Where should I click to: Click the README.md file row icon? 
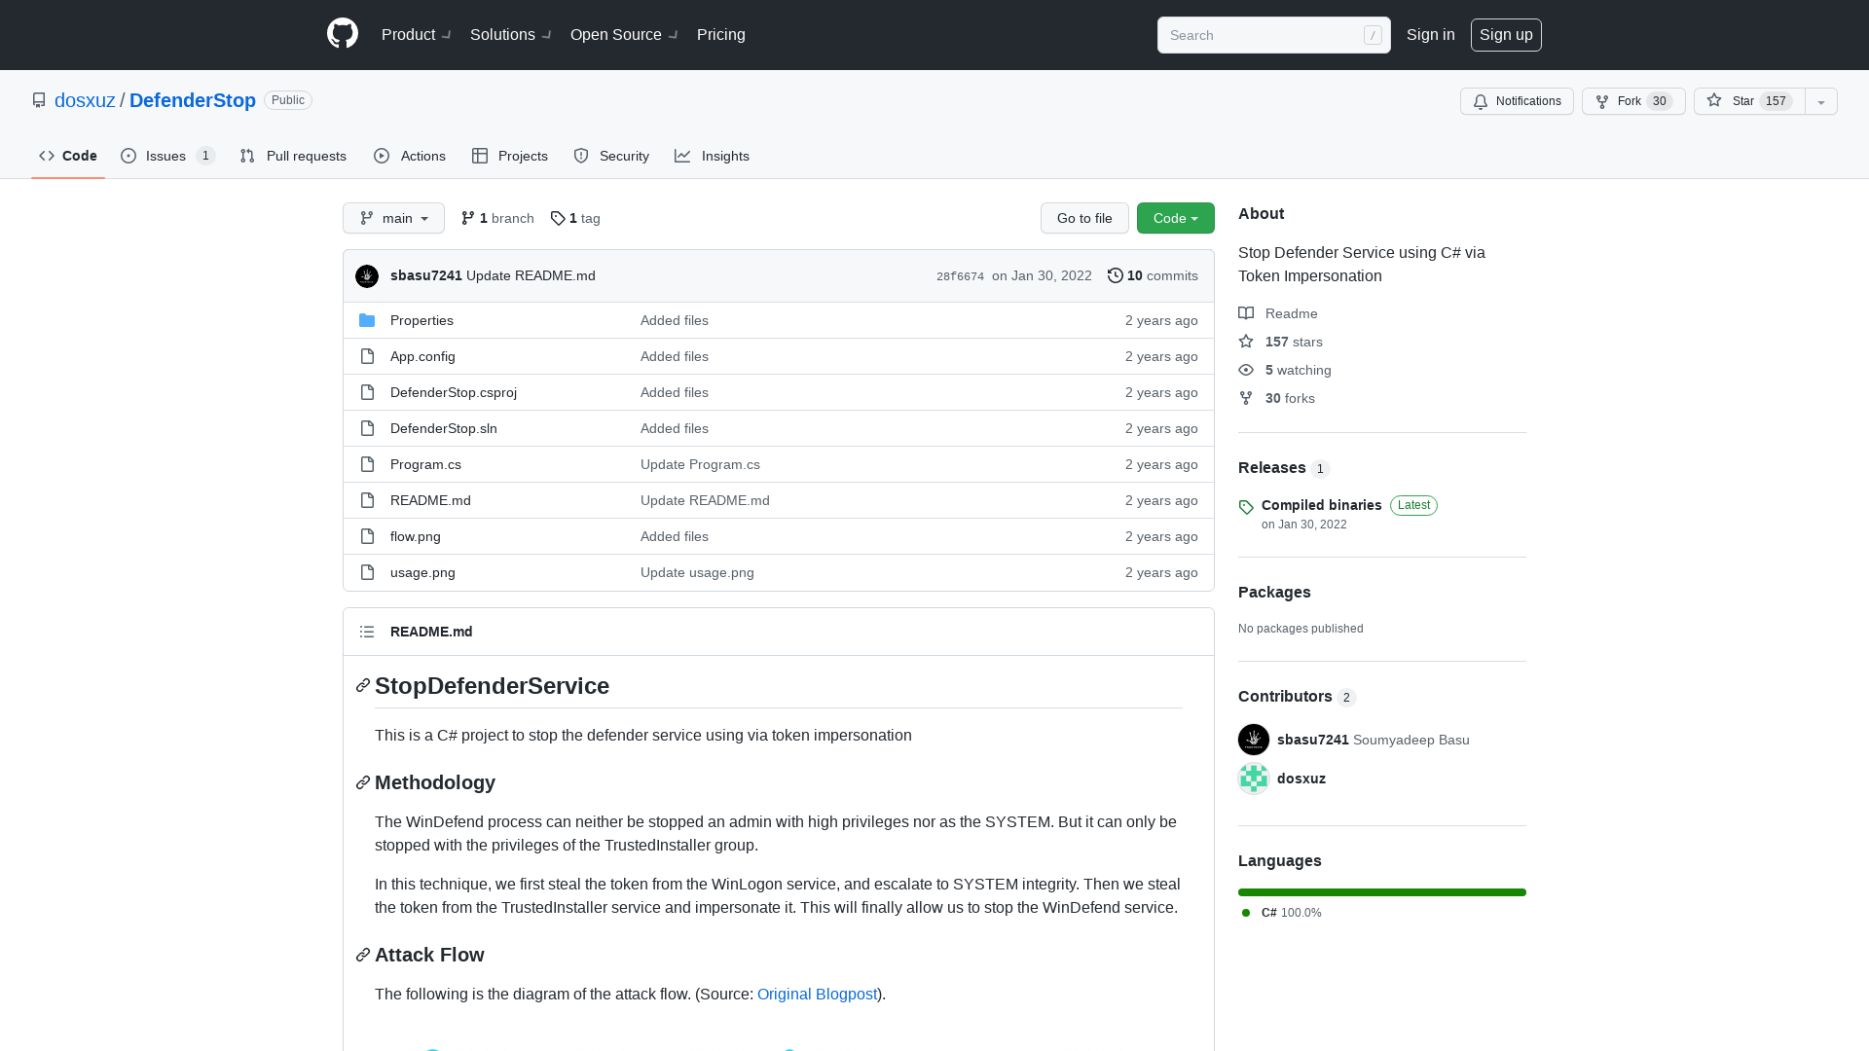367,500
